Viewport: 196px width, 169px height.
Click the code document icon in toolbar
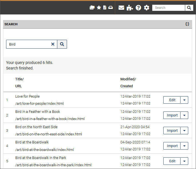pyautogui.click(x=105, y=8)
